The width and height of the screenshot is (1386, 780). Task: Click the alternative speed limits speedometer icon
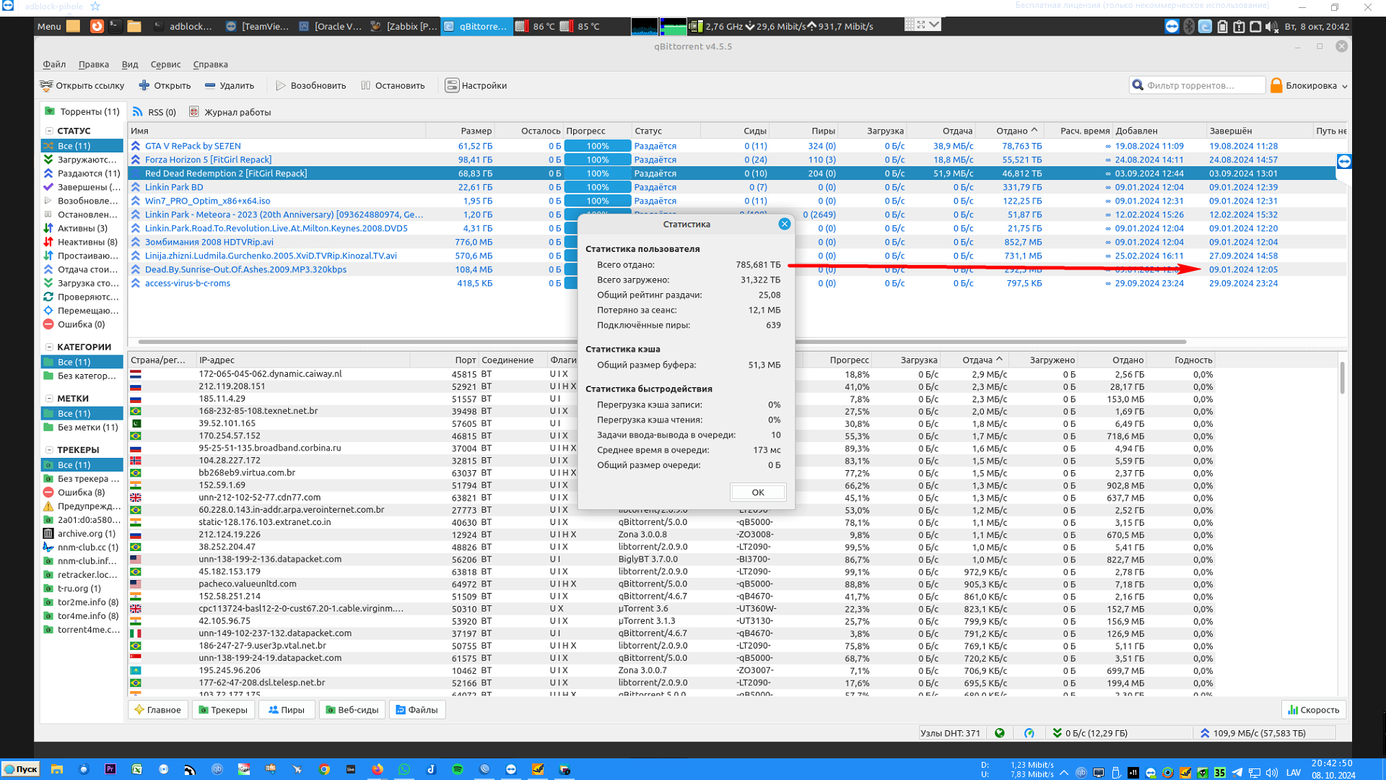[1029, 733]
